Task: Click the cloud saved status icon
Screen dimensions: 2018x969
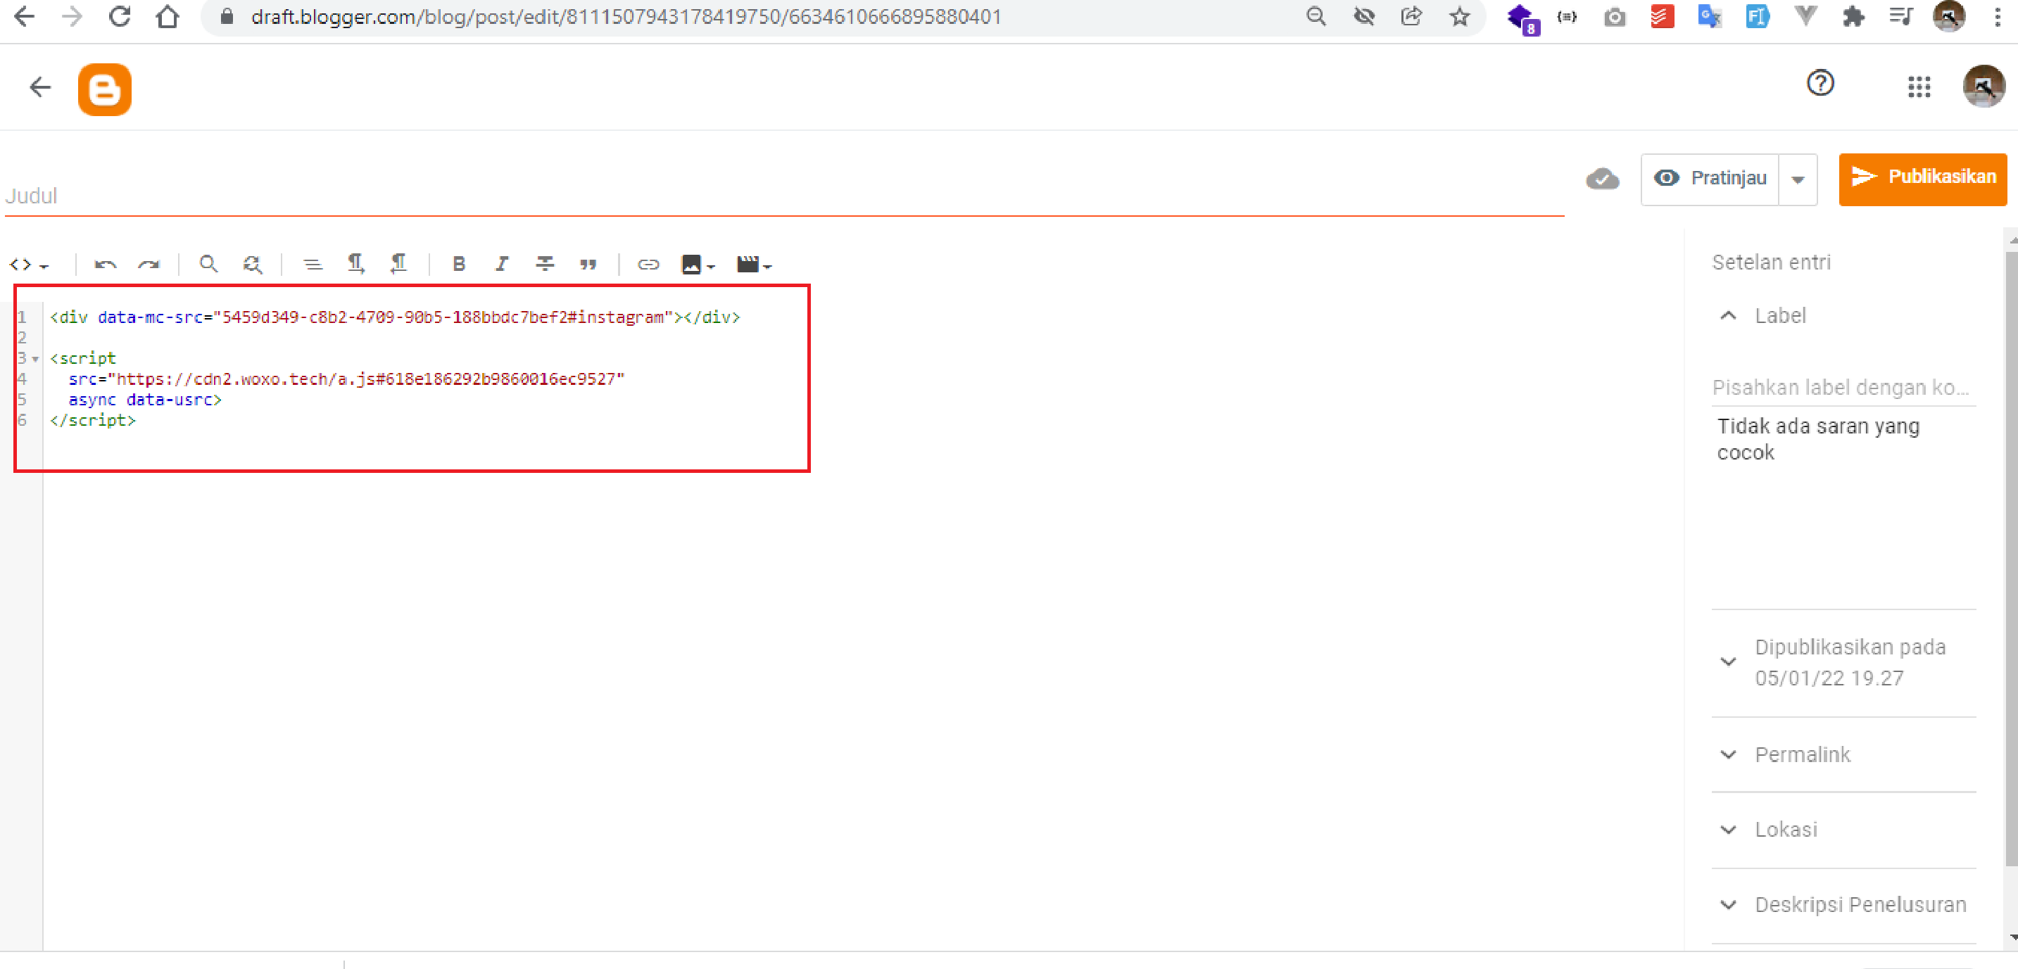Action: click(1602, 179)
